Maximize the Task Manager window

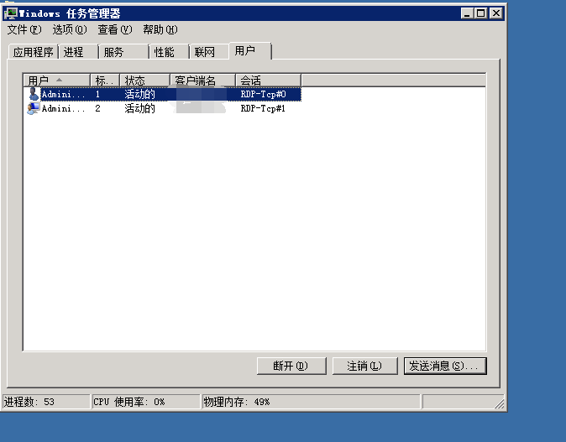coord(481,13)
